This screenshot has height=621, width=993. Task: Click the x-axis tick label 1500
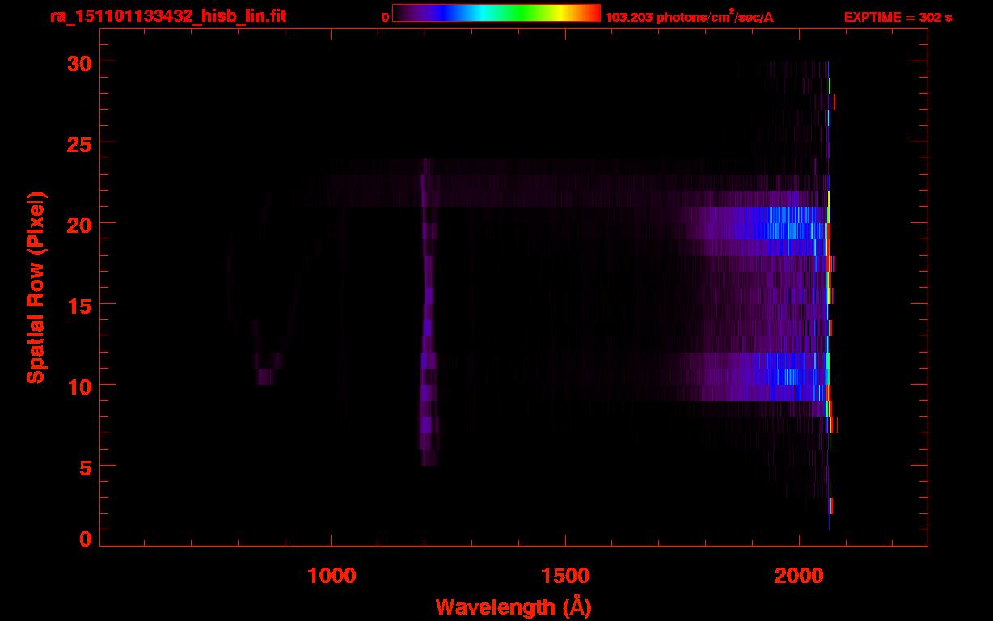click(x=565, y=574)
